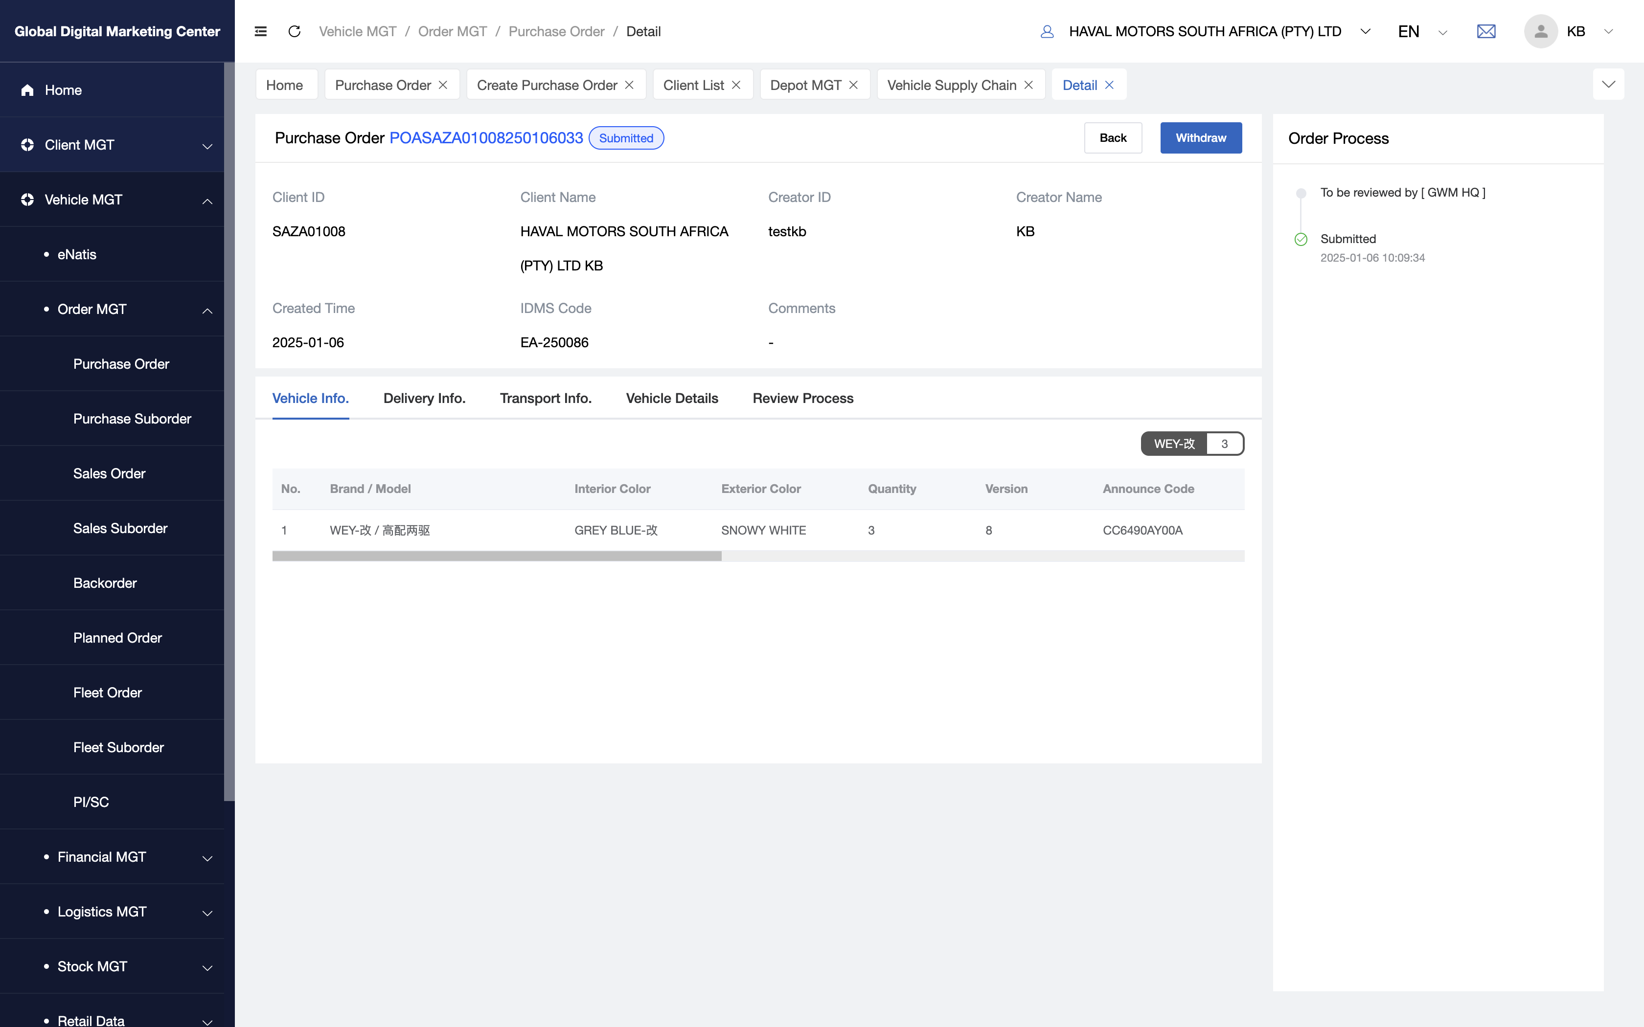1644x1027 pixels.
Task: Click Order MGT in the breadcrumb
Action: (x=453, y=31)
